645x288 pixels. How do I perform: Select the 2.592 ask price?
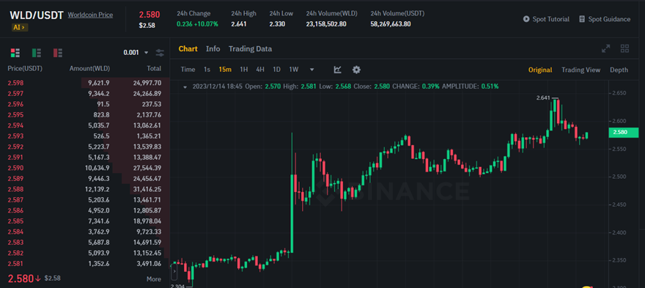pos(15,147)
